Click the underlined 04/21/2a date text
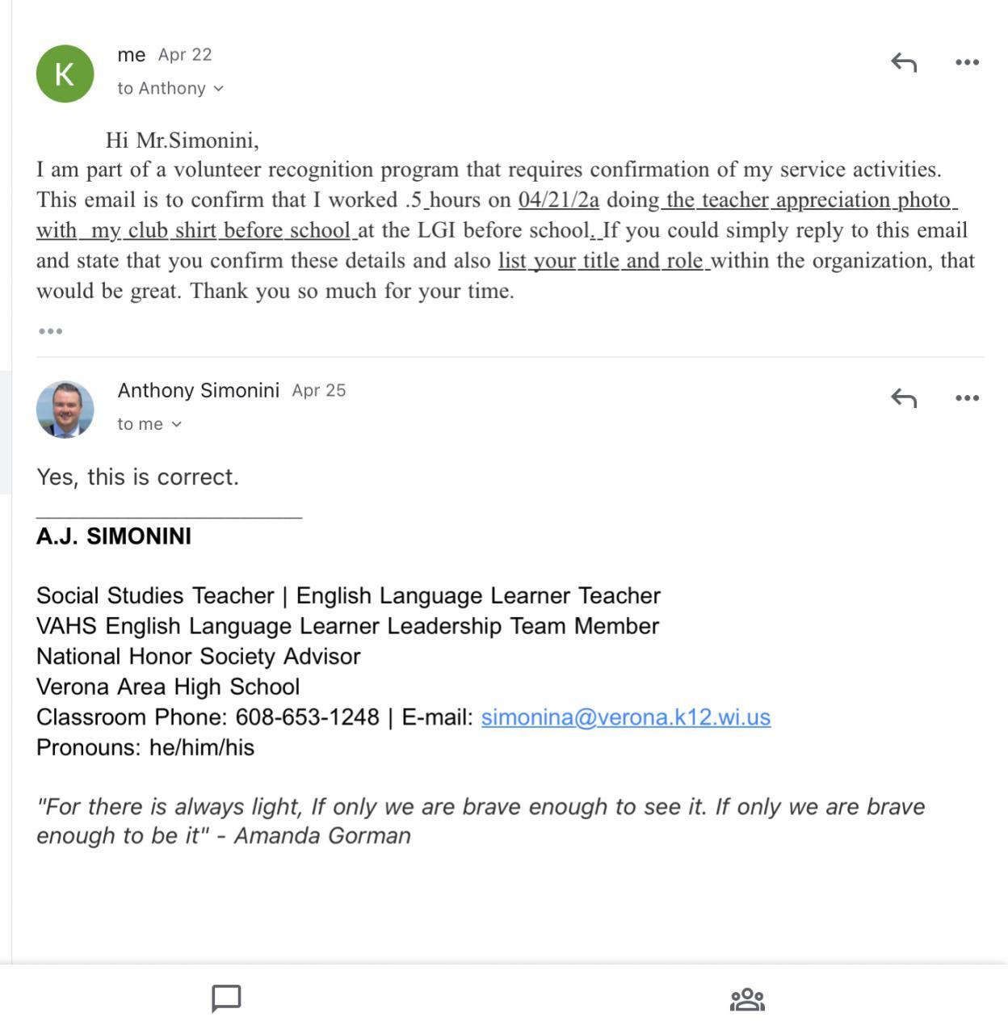This screenshot has height=1034, width=1008. [558, 200]
